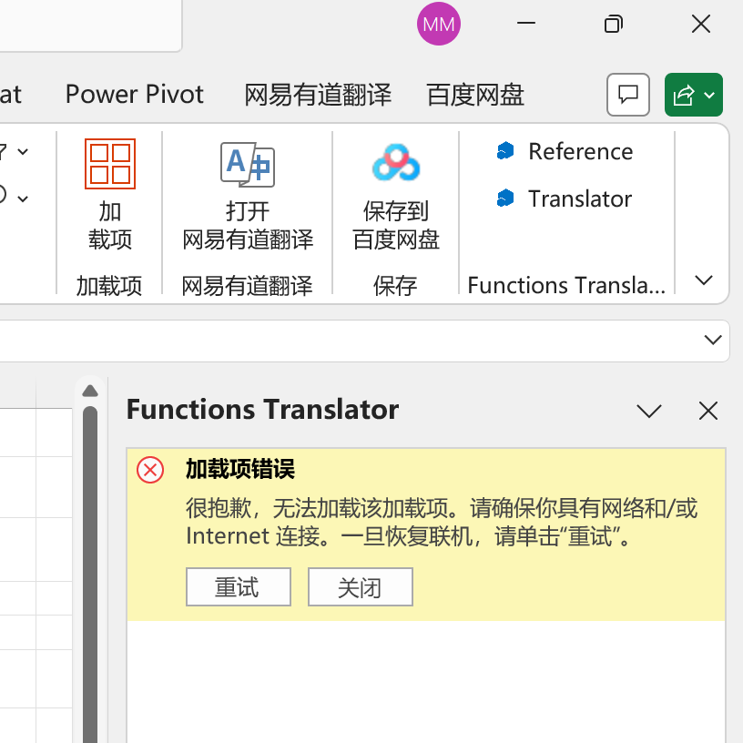Switch to the 网易有道翻译 ribbon tab
This screenshot has width=743, height=743.
click(317, 94)
